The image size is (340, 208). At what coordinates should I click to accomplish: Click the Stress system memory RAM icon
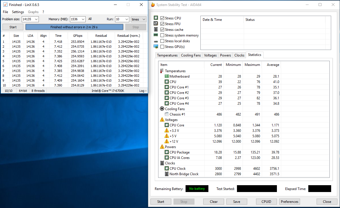pyautogui.click(x=156, y=35)
